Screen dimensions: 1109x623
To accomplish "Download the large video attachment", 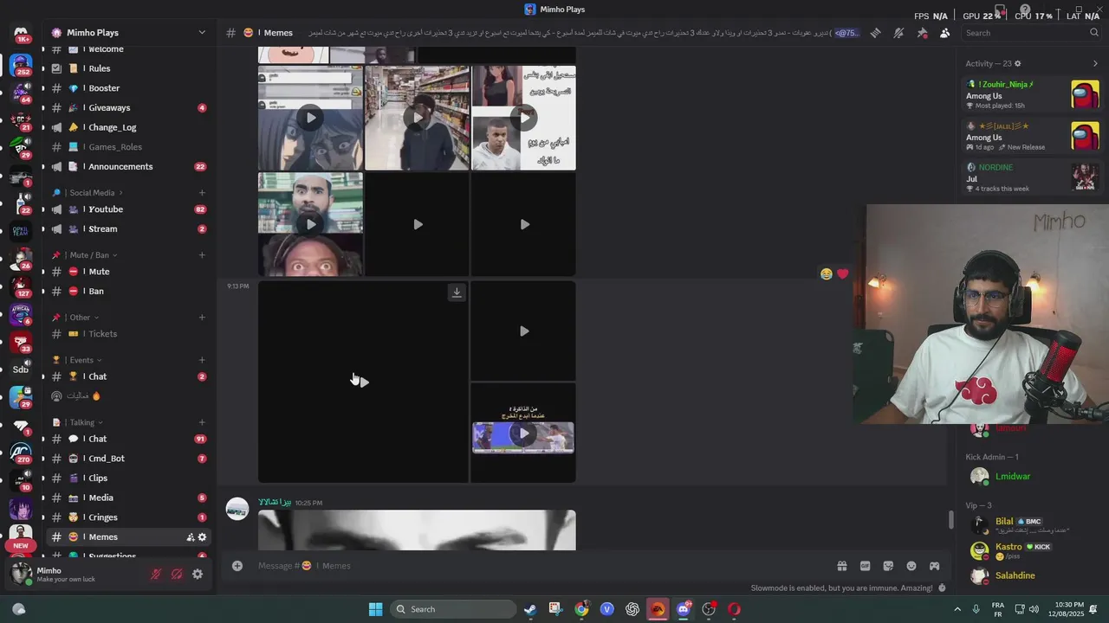I will coord(457,292).
